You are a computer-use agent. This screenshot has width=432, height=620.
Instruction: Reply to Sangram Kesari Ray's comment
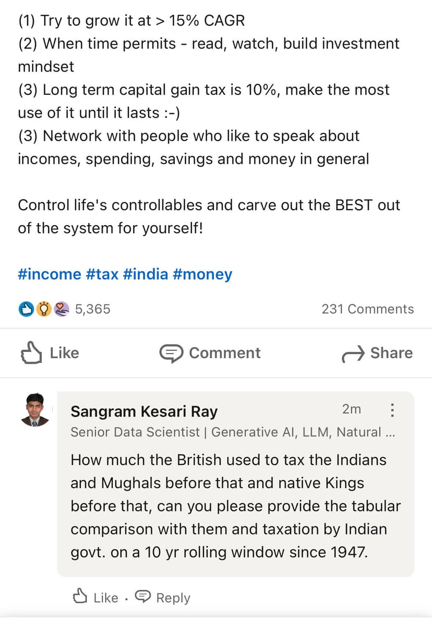point(163,598)
